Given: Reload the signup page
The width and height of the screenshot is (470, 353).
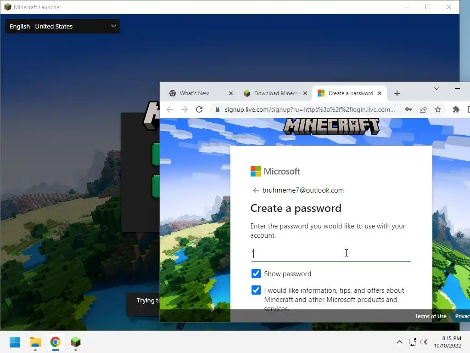Looking at the screenshot, I should click(x=199, y=109).
